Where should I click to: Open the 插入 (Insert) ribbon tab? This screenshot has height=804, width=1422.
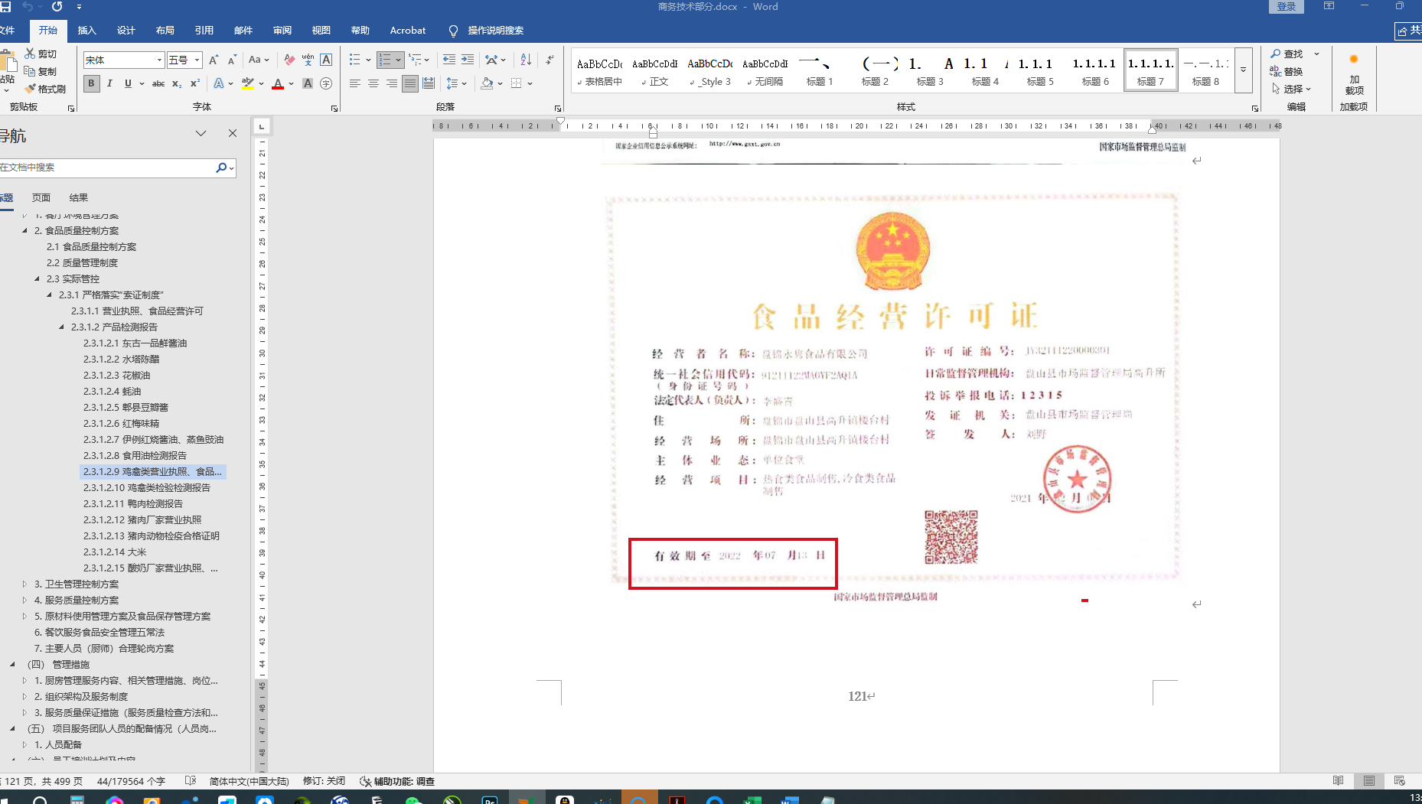[87, 31]
